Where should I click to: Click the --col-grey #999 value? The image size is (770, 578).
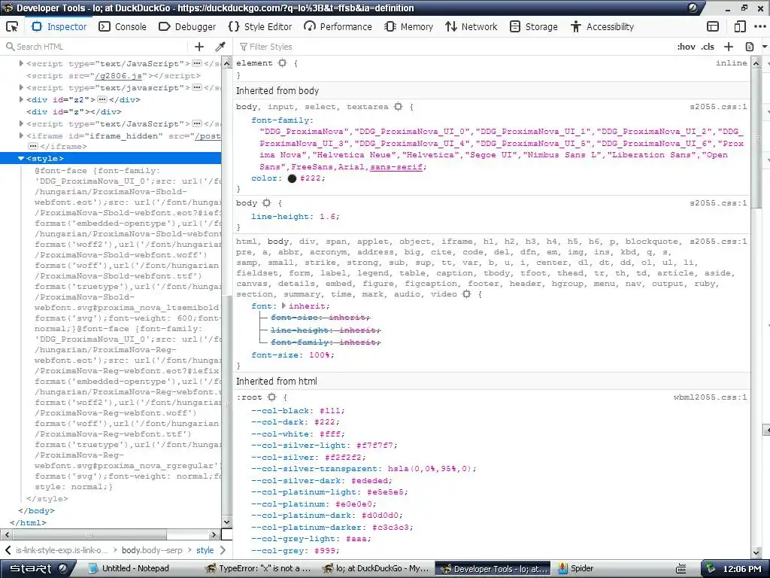(325, 551)
